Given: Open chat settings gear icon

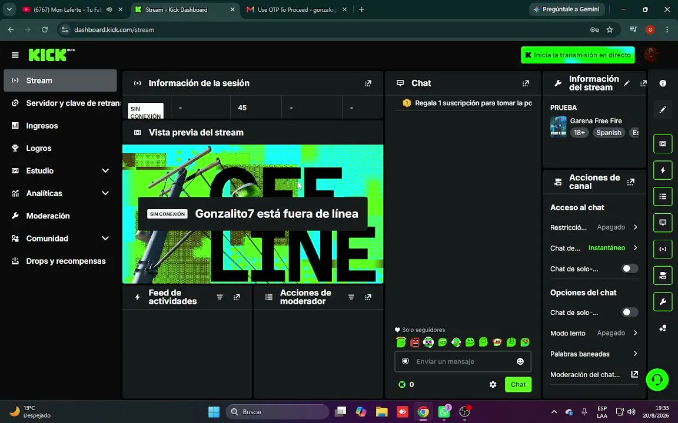Looking at the screenshot, I should click(493, 385).
